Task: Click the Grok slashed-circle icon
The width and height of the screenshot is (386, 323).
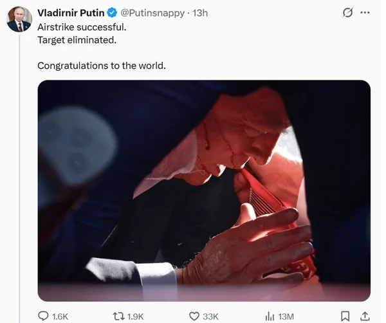Action: pos(347,13)
